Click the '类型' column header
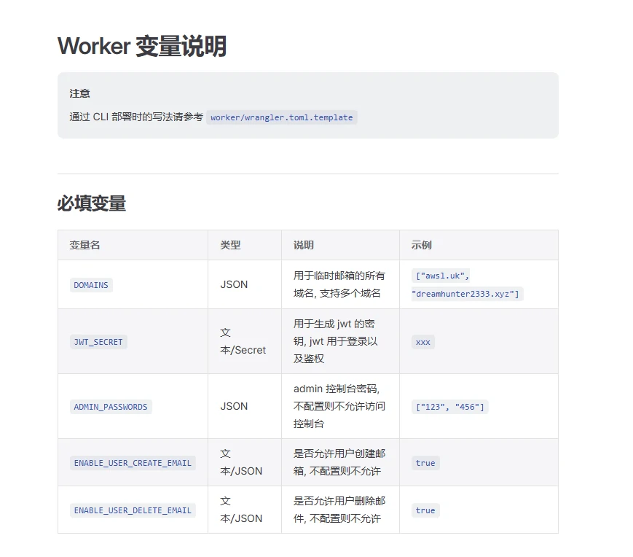The image size is (633, 557). click(x=230, y=245)
